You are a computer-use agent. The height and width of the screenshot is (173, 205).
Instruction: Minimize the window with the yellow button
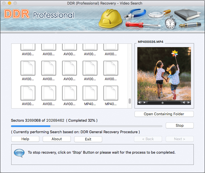tap(10, 3)
